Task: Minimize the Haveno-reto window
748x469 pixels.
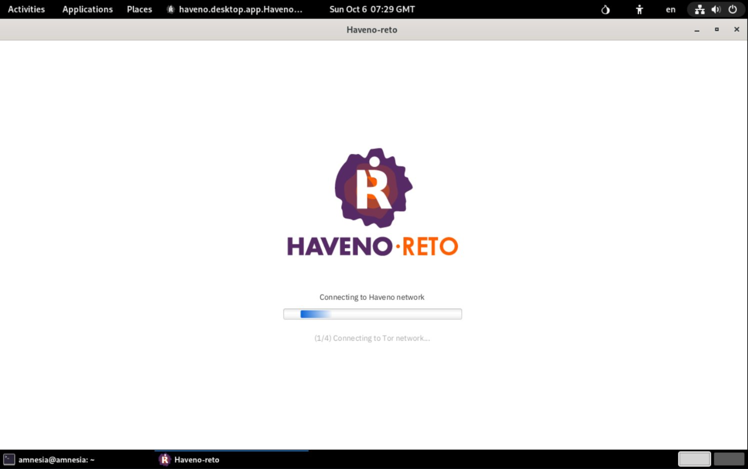Action: point(697,30)
